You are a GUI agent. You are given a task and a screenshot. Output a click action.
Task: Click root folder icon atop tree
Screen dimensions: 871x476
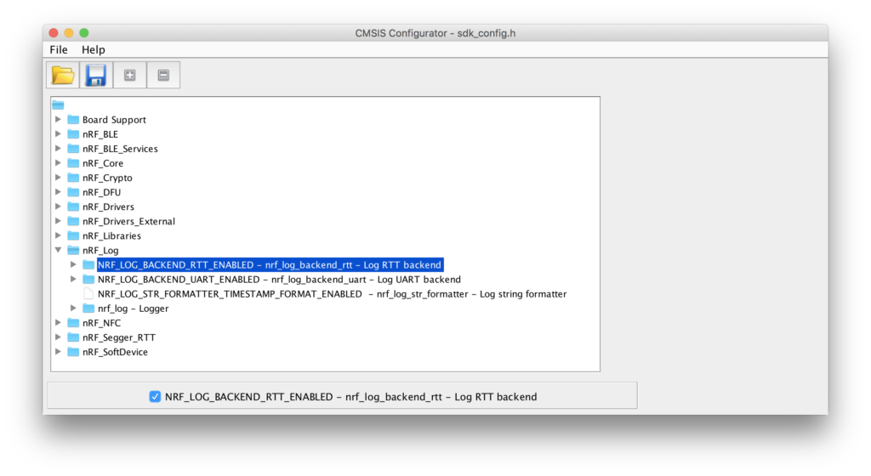pyautogui.click(x=59, y=105)
